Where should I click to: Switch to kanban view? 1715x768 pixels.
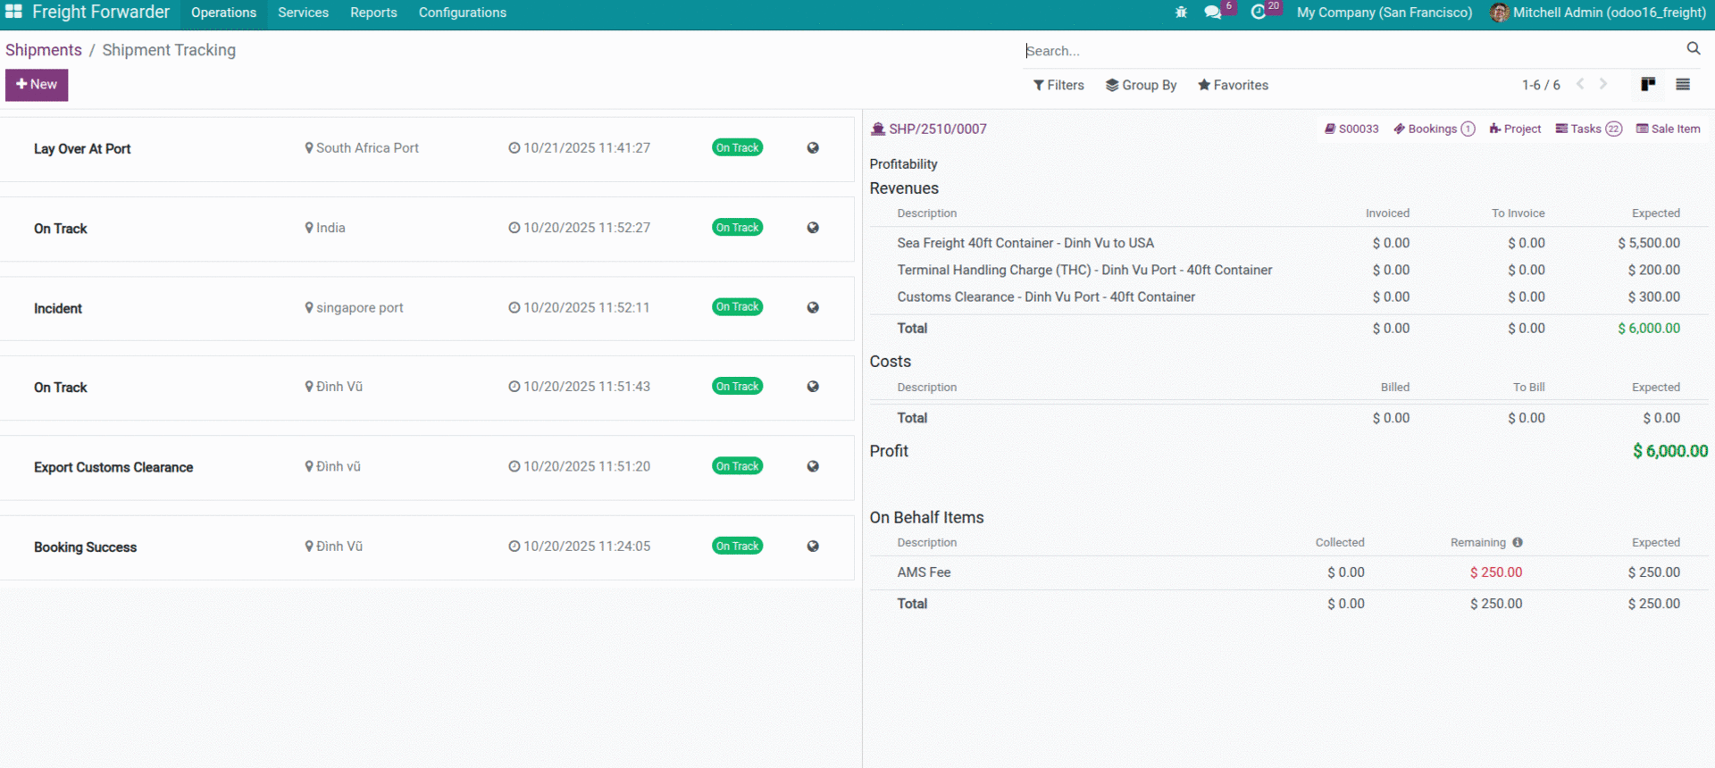tap(1648, 85)
